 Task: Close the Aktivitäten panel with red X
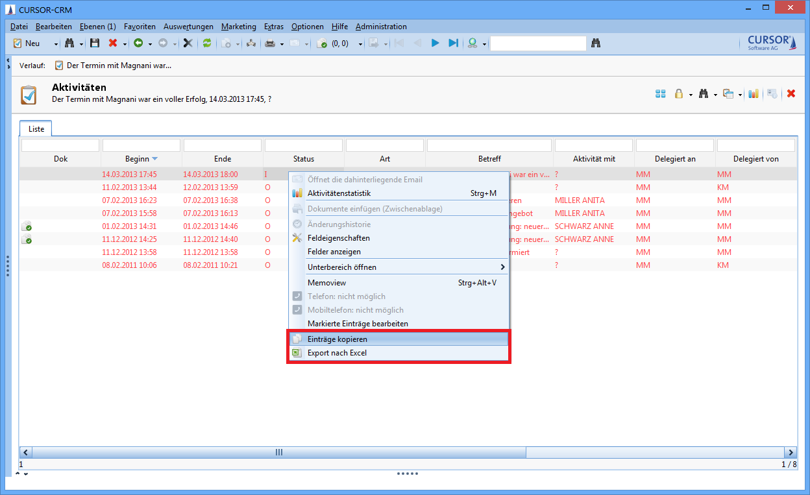[791, 93]
